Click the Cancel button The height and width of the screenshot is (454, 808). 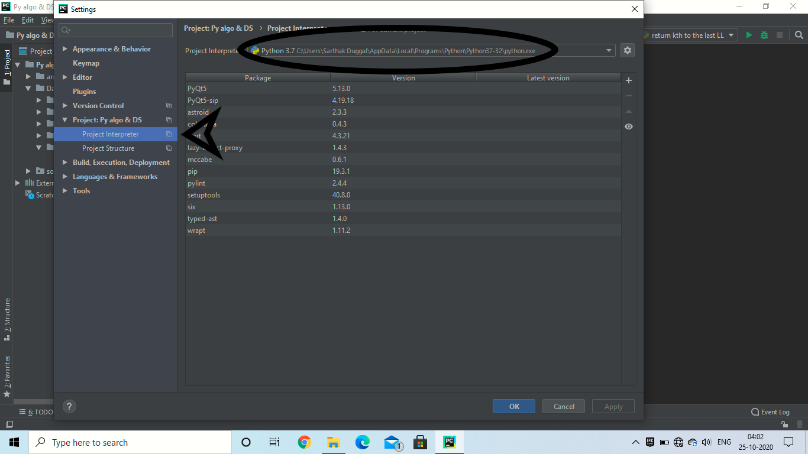click(x=564, y=406)
